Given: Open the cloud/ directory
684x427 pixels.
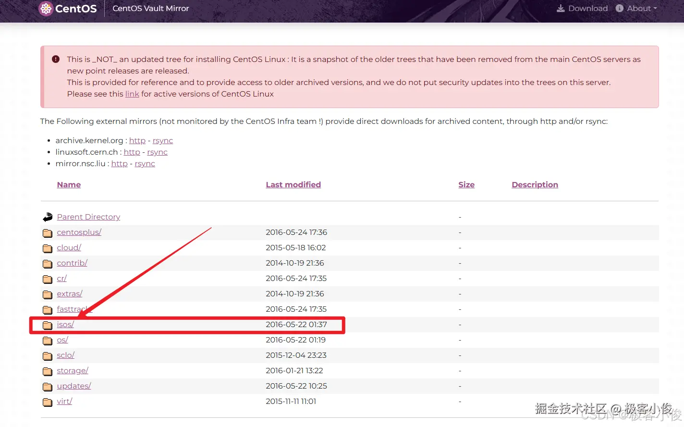Looking at the screenshot, I should (69, 247).
